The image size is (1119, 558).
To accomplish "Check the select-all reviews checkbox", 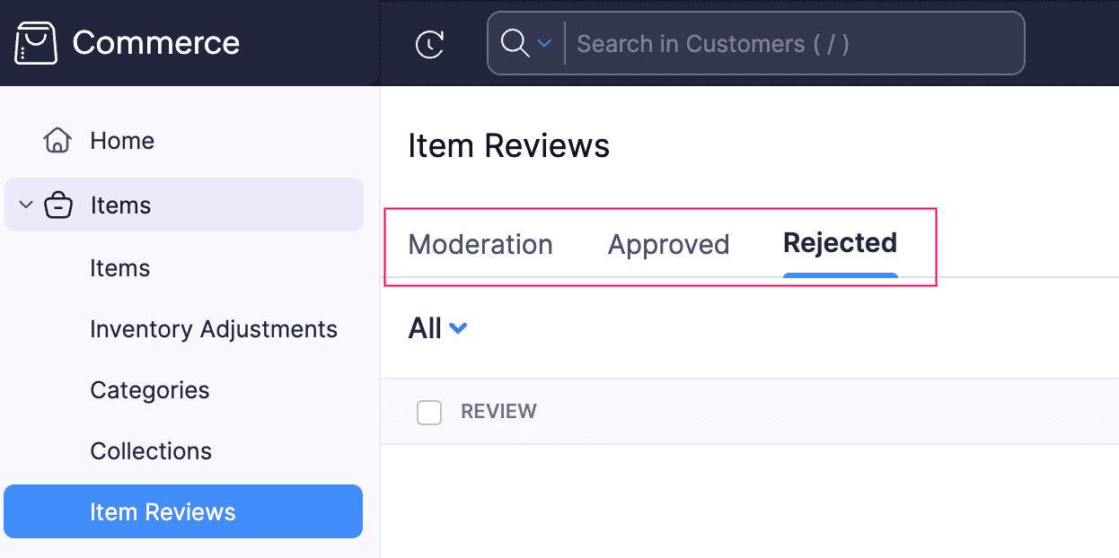I will 428,412.
